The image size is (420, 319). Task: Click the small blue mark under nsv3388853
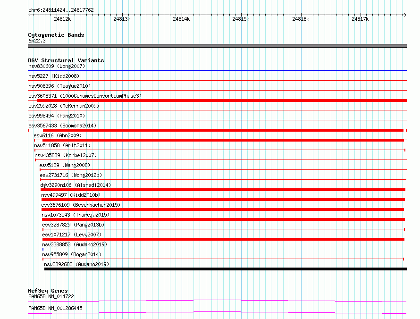click(43, 249)
